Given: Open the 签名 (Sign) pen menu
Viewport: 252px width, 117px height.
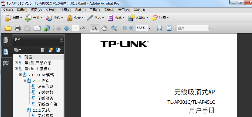Looking at the screenshot, I should tap(95, 18).
